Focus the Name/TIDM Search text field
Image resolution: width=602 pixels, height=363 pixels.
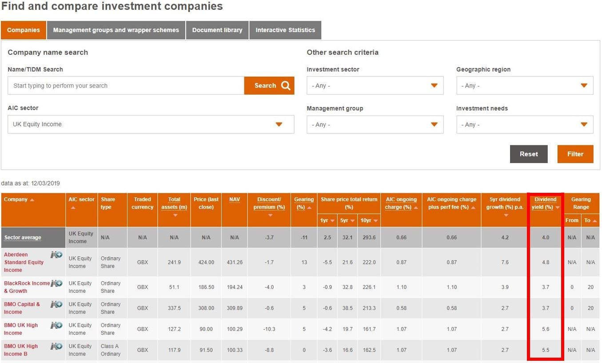(126, 86)
